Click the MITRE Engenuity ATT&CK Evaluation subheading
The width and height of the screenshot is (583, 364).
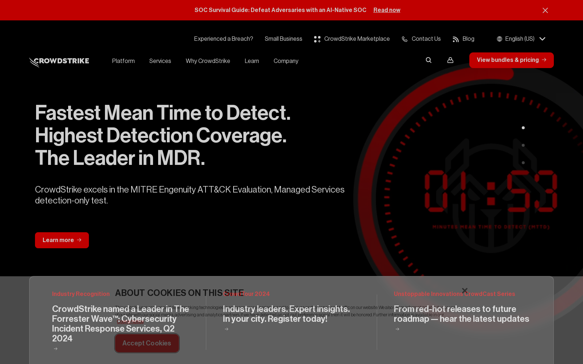pos(190,195)
